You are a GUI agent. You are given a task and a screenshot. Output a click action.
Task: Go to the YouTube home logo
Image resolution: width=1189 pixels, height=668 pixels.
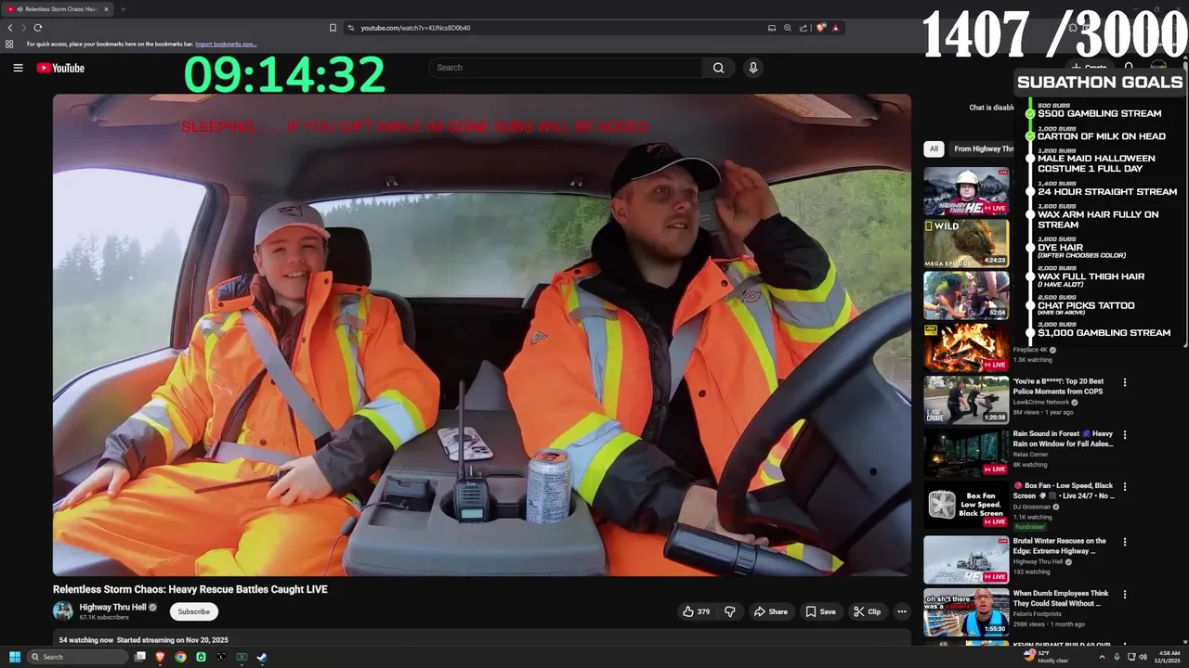[60, 68]
